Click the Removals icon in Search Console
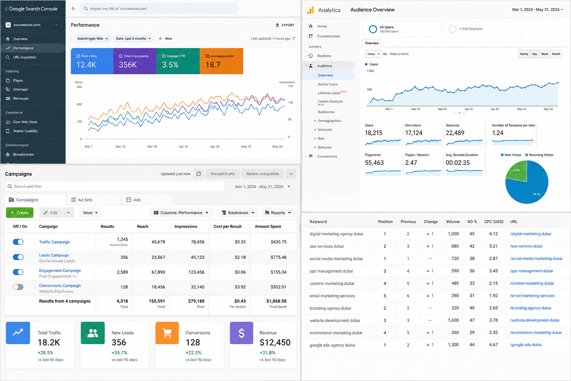The image size is (571, 381). (8, 99)
